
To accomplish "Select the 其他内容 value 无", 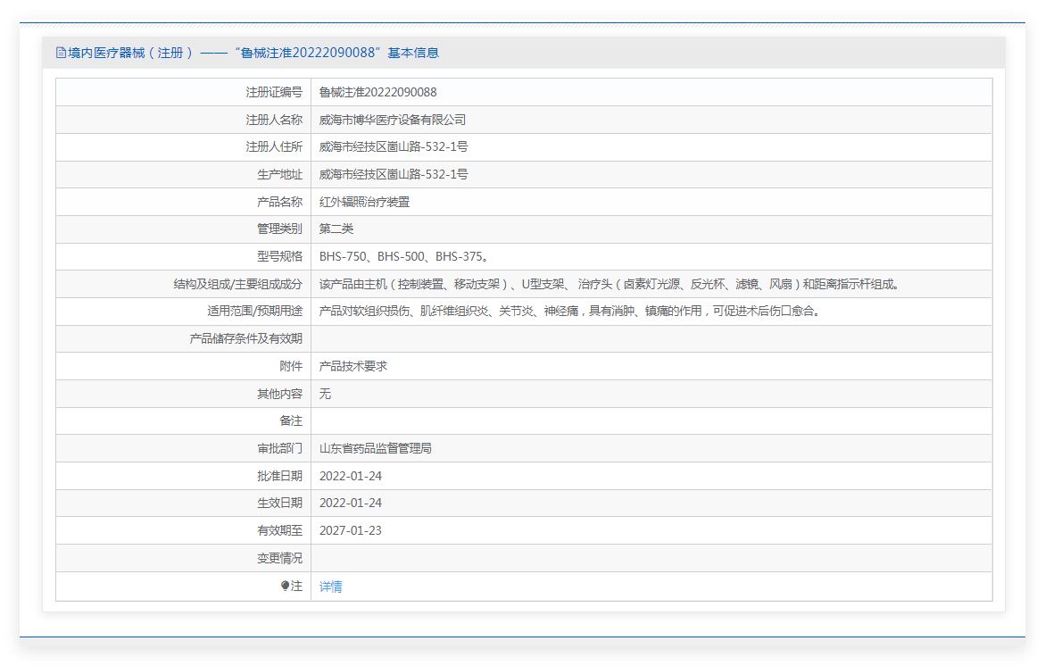I will coord(325,394).
